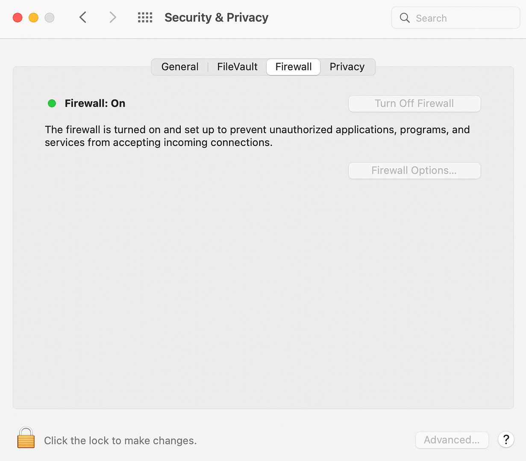Click the show all preferences grid icon
The width and height of the screenshot is (526, 461).
pyautogui.click(x=145, y=18)
